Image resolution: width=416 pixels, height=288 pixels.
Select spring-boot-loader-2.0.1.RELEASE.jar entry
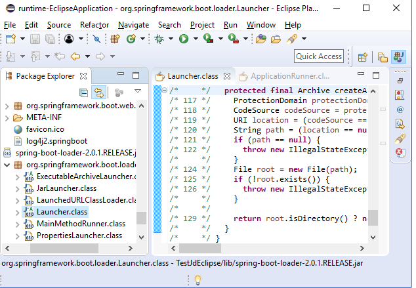click(75, 153)
